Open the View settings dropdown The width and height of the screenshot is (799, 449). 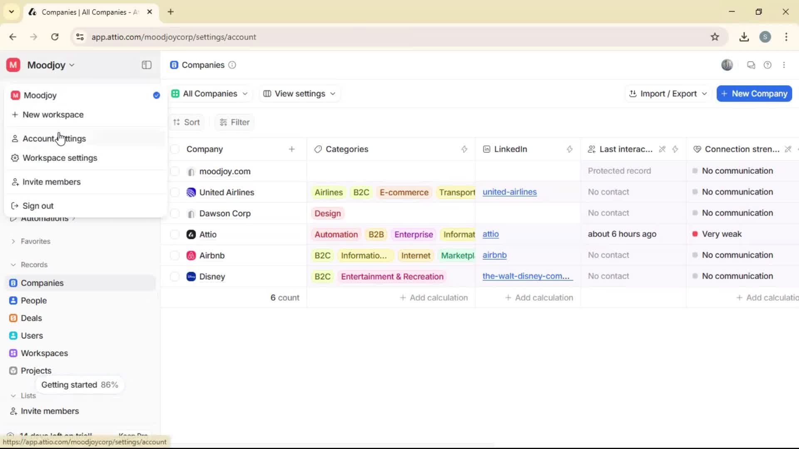click(299, 94)
